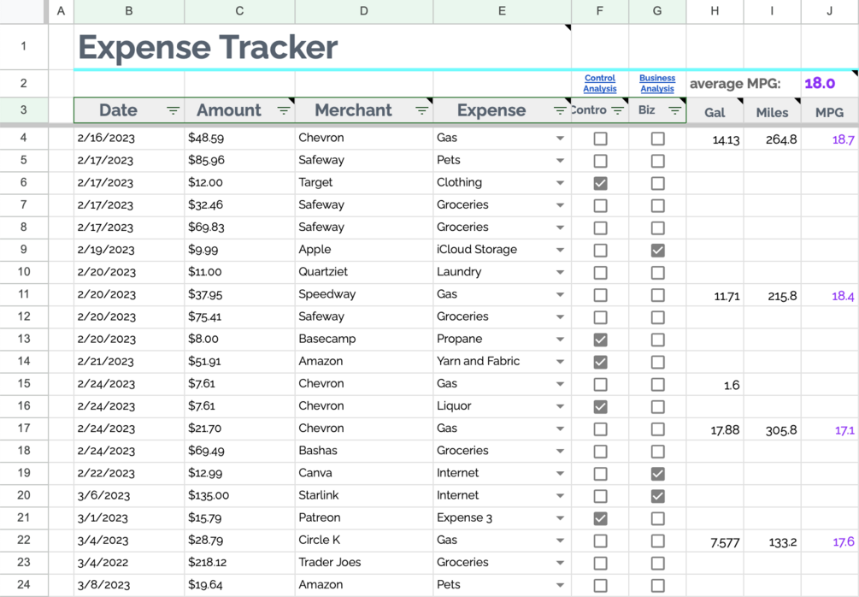
Task: Open the Expense column filter icon
Action: tap(559, 110)
